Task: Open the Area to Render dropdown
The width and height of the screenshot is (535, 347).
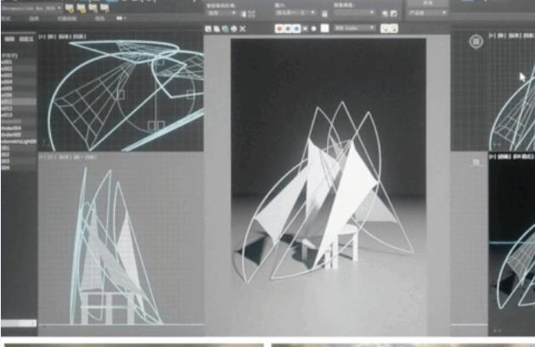Action: click(222, 13)
